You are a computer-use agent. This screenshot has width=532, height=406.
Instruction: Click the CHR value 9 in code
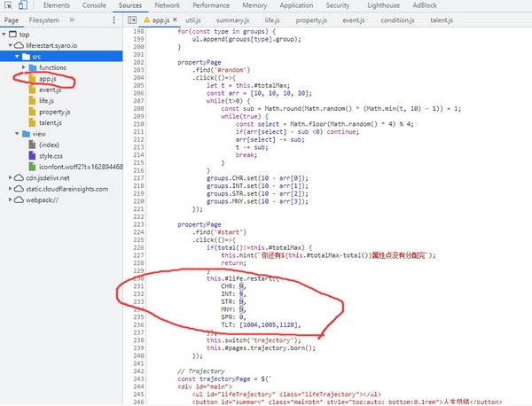coord(241,286)
